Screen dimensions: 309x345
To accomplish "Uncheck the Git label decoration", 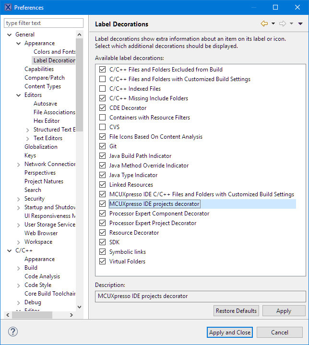I will click(x=102, y=146).
